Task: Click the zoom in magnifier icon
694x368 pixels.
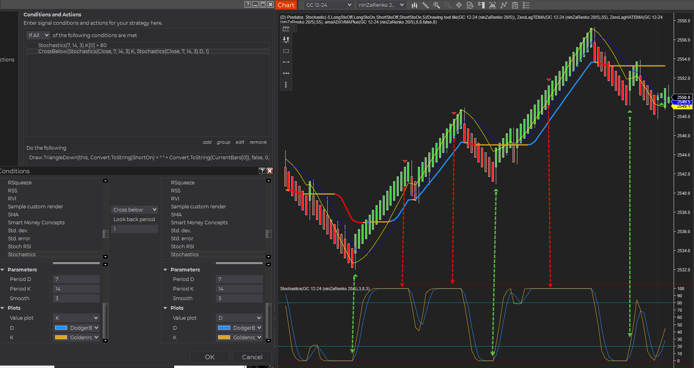Action: click(437, 5)
